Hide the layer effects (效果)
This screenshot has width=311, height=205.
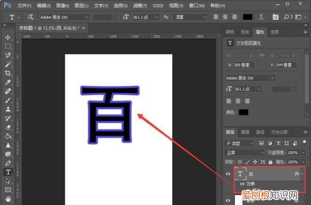pos(242,184)
